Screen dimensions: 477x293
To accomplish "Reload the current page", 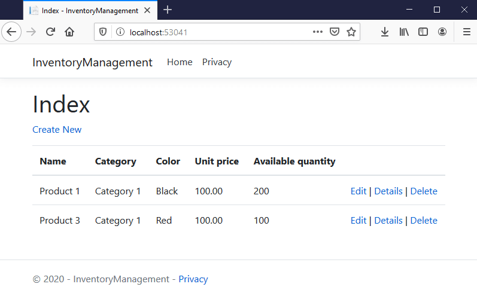I will 50,32.
